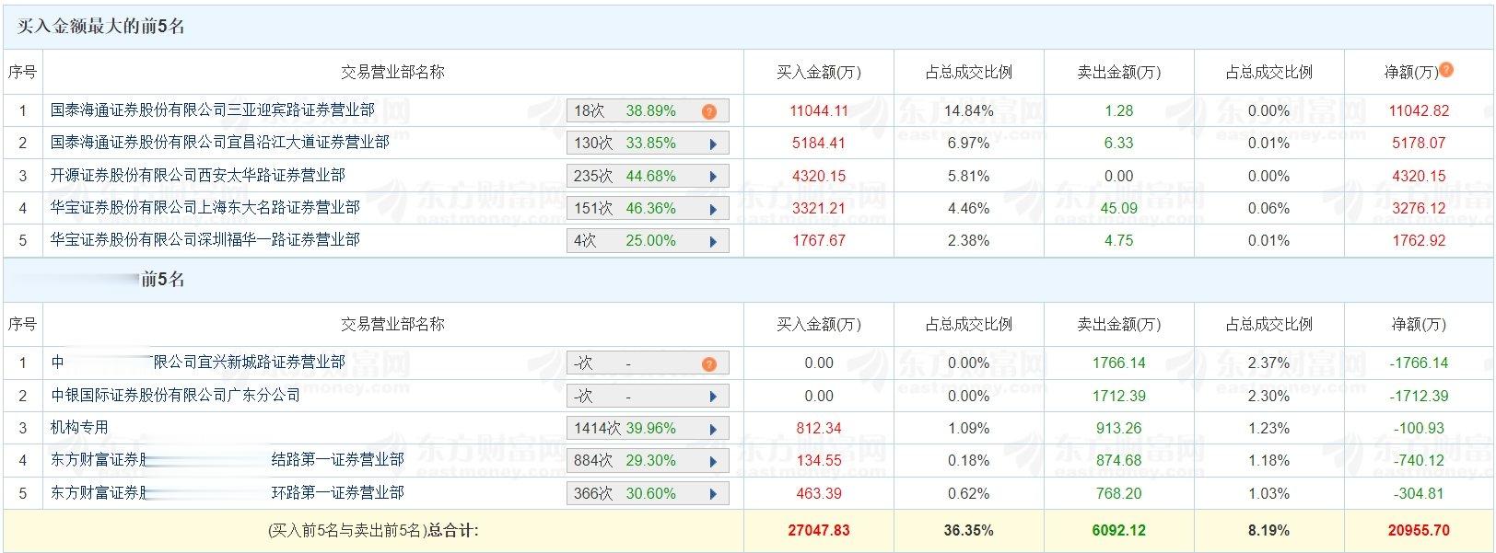
Task: Click the orange help icon beside 净额(万) header
Action: coord(1446,69)
